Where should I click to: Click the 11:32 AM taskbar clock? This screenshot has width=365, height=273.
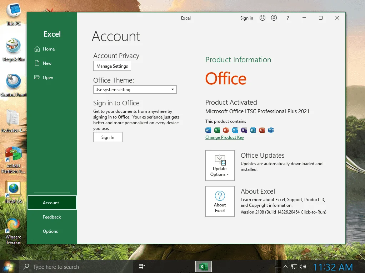coord(333,267)
